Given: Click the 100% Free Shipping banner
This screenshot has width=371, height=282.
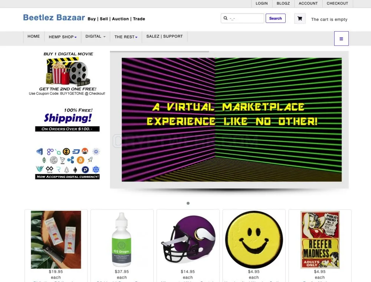Looking at the screenshot, I should click(x=68, y=119).
